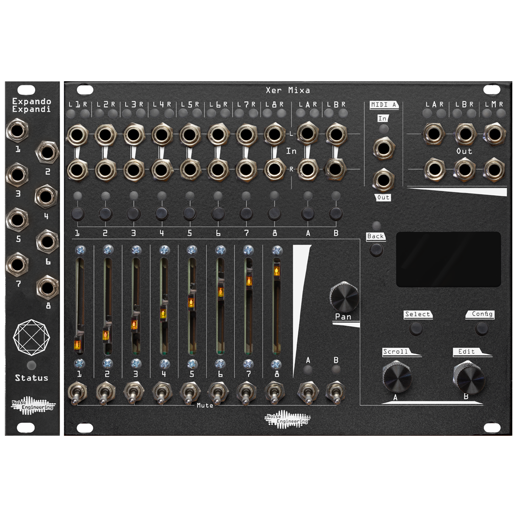The width and height of the screenshot is (517, 517).
Task: Click channel 4 left input jack
Action: tap(161, 135)
